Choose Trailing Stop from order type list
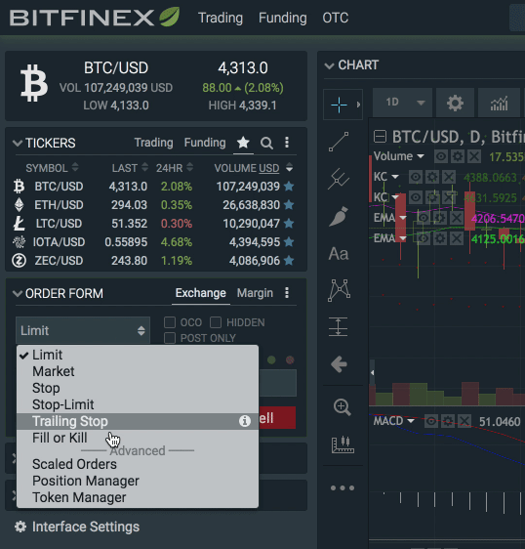 click(138, 421)
